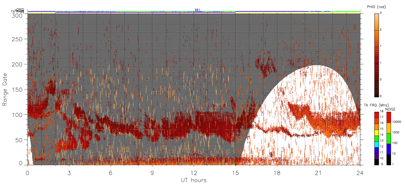
Task: Pick the green NOISE swatch between 100 and 1000
Action: (x=389, y=139)
